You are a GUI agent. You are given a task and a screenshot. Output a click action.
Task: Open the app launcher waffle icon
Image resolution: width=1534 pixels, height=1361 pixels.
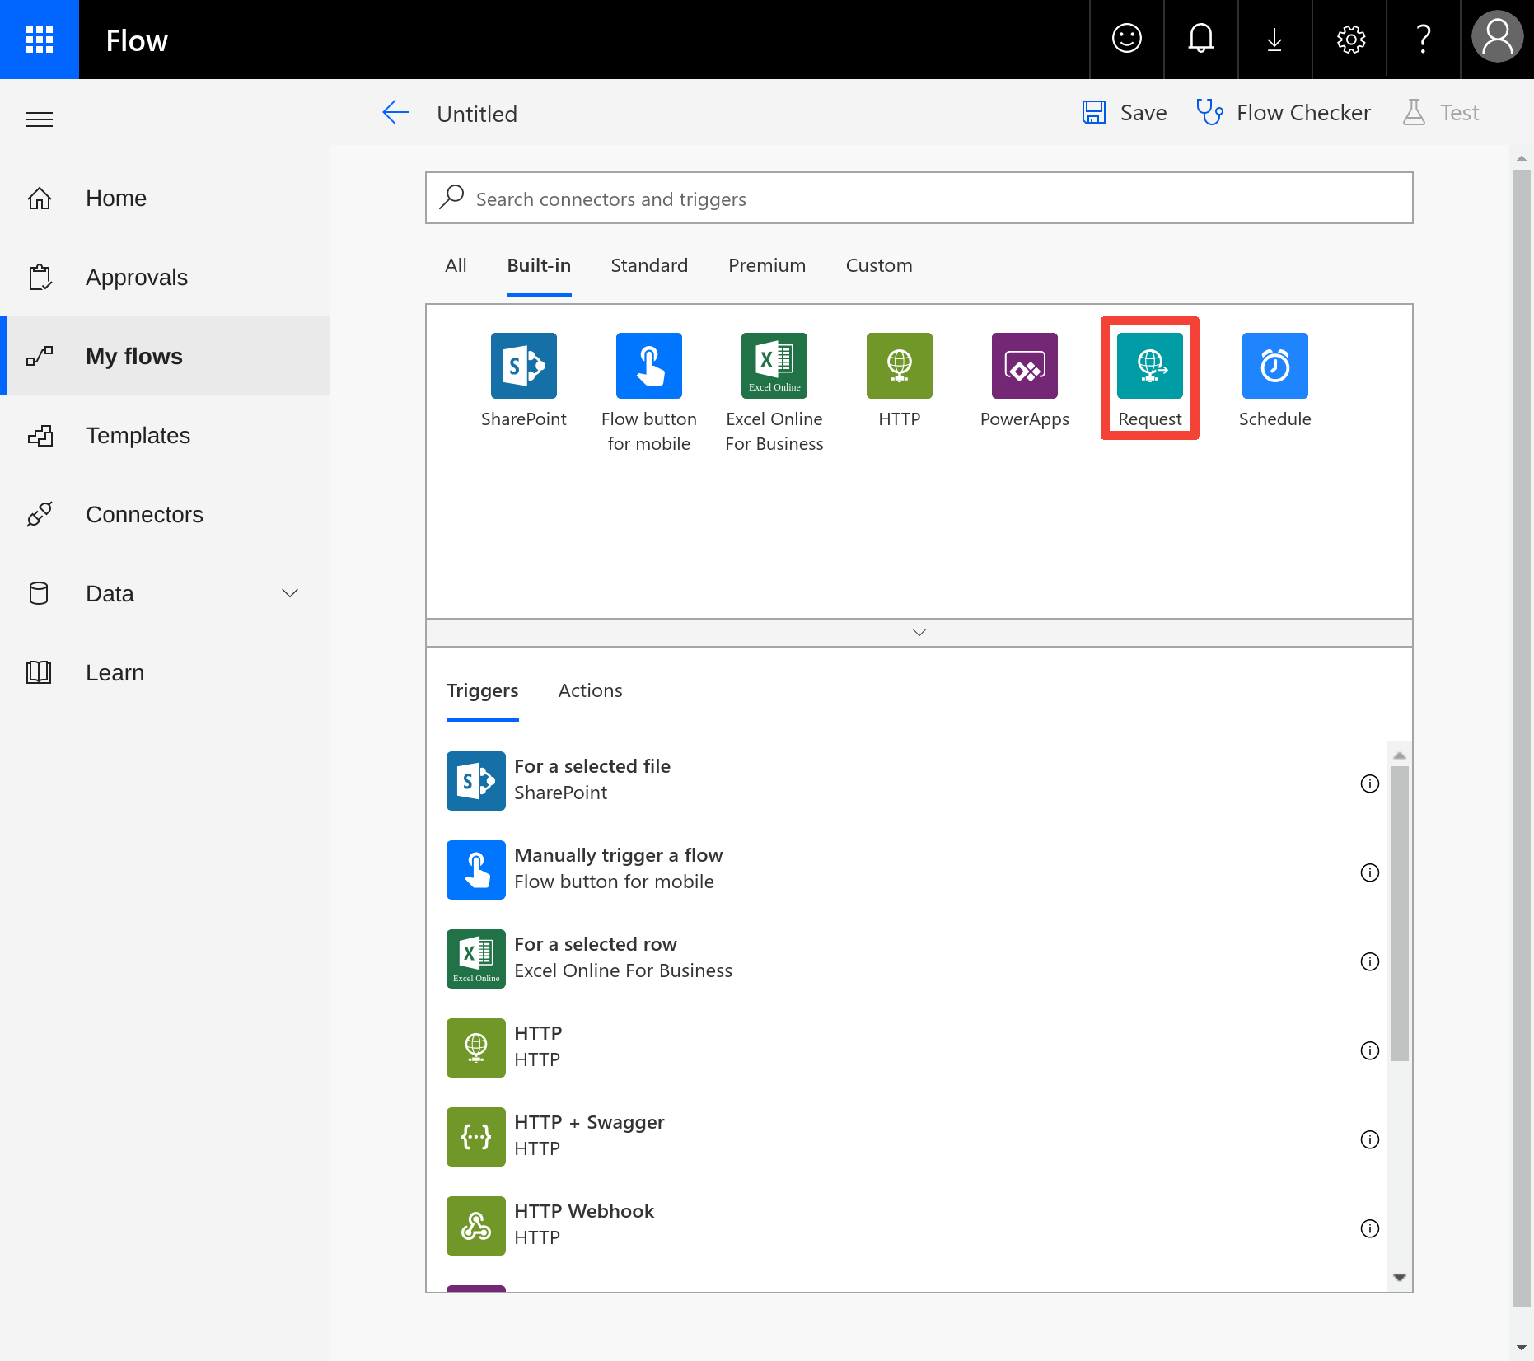[x=40, y=40]
